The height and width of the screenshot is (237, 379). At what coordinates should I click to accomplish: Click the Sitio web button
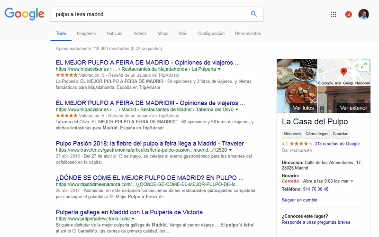292,134
